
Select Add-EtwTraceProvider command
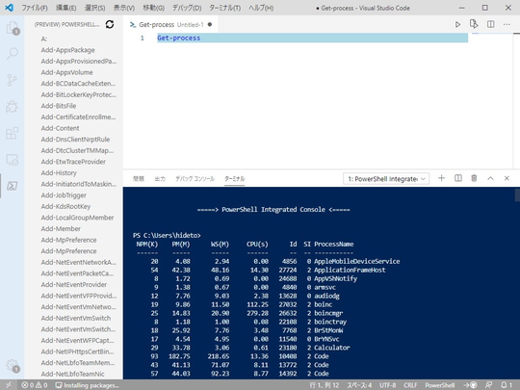pos(73,162)
